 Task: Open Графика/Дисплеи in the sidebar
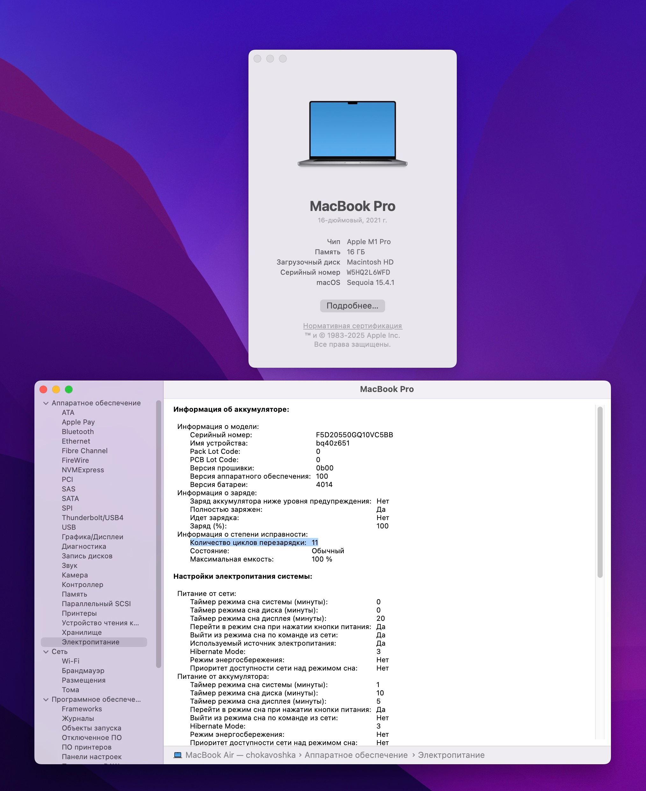point(92,537)
